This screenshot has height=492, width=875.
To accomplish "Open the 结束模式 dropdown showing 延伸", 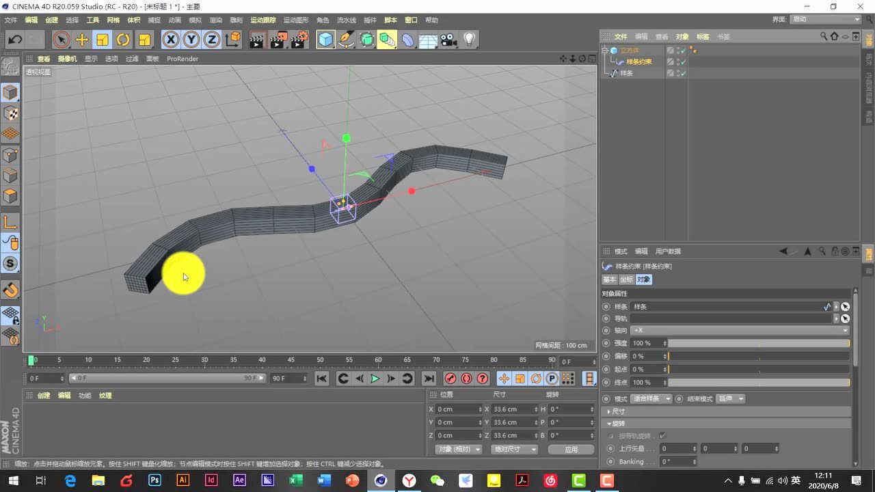I will 730,398.
